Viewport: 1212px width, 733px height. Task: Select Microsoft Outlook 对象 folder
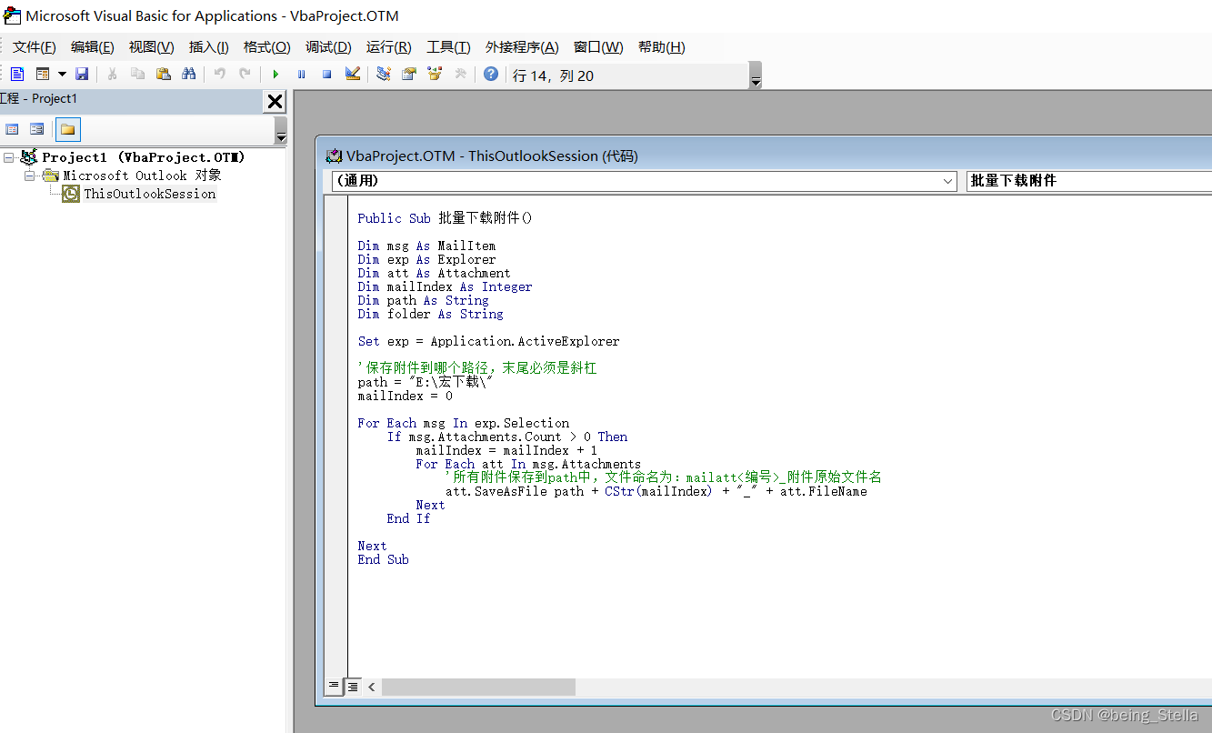coord(142,176)
